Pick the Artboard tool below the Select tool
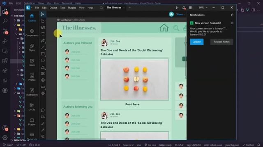 (43, 21)
